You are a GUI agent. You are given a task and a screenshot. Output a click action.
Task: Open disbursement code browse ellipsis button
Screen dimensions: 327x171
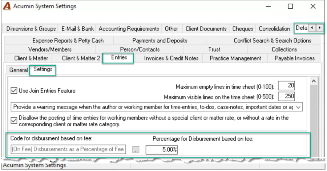tap(136, 150)
